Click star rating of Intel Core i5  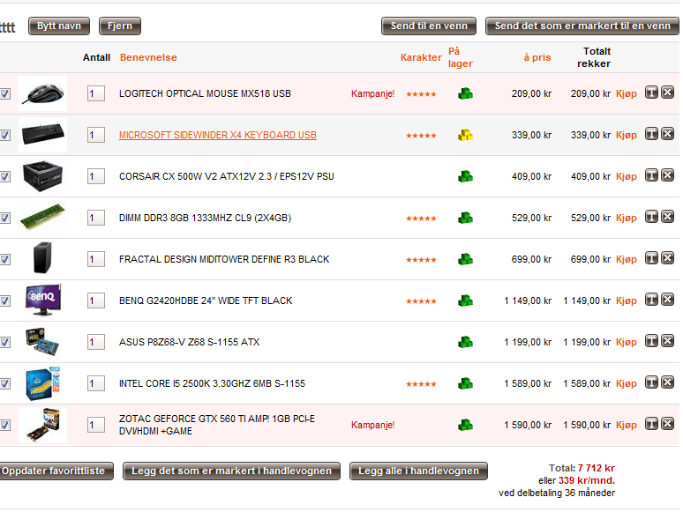tap(421, 383)
